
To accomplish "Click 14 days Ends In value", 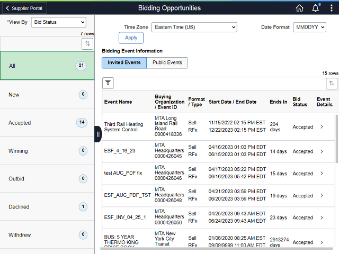I will [279, 152].
